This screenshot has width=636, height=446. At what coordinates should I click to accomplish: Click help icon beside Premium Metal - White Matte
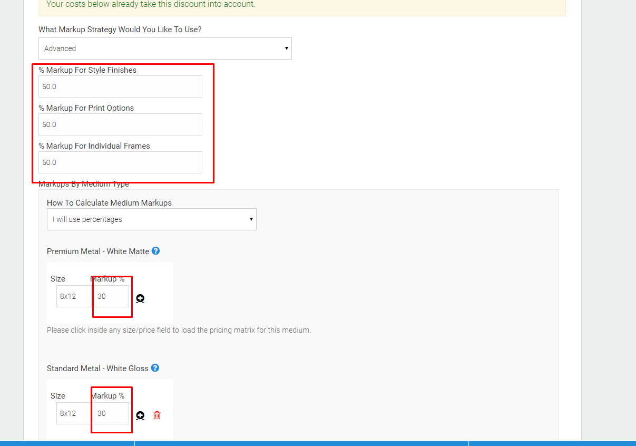pyautogui.click(x=155, y=251)
